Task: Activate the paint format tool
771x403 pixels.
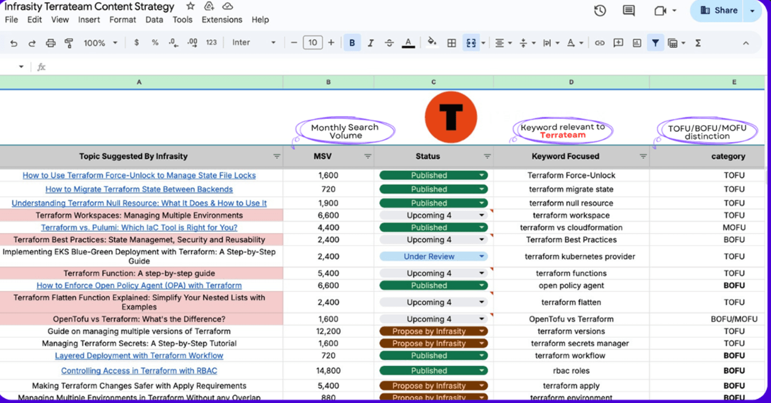Action: pos(69,43)
